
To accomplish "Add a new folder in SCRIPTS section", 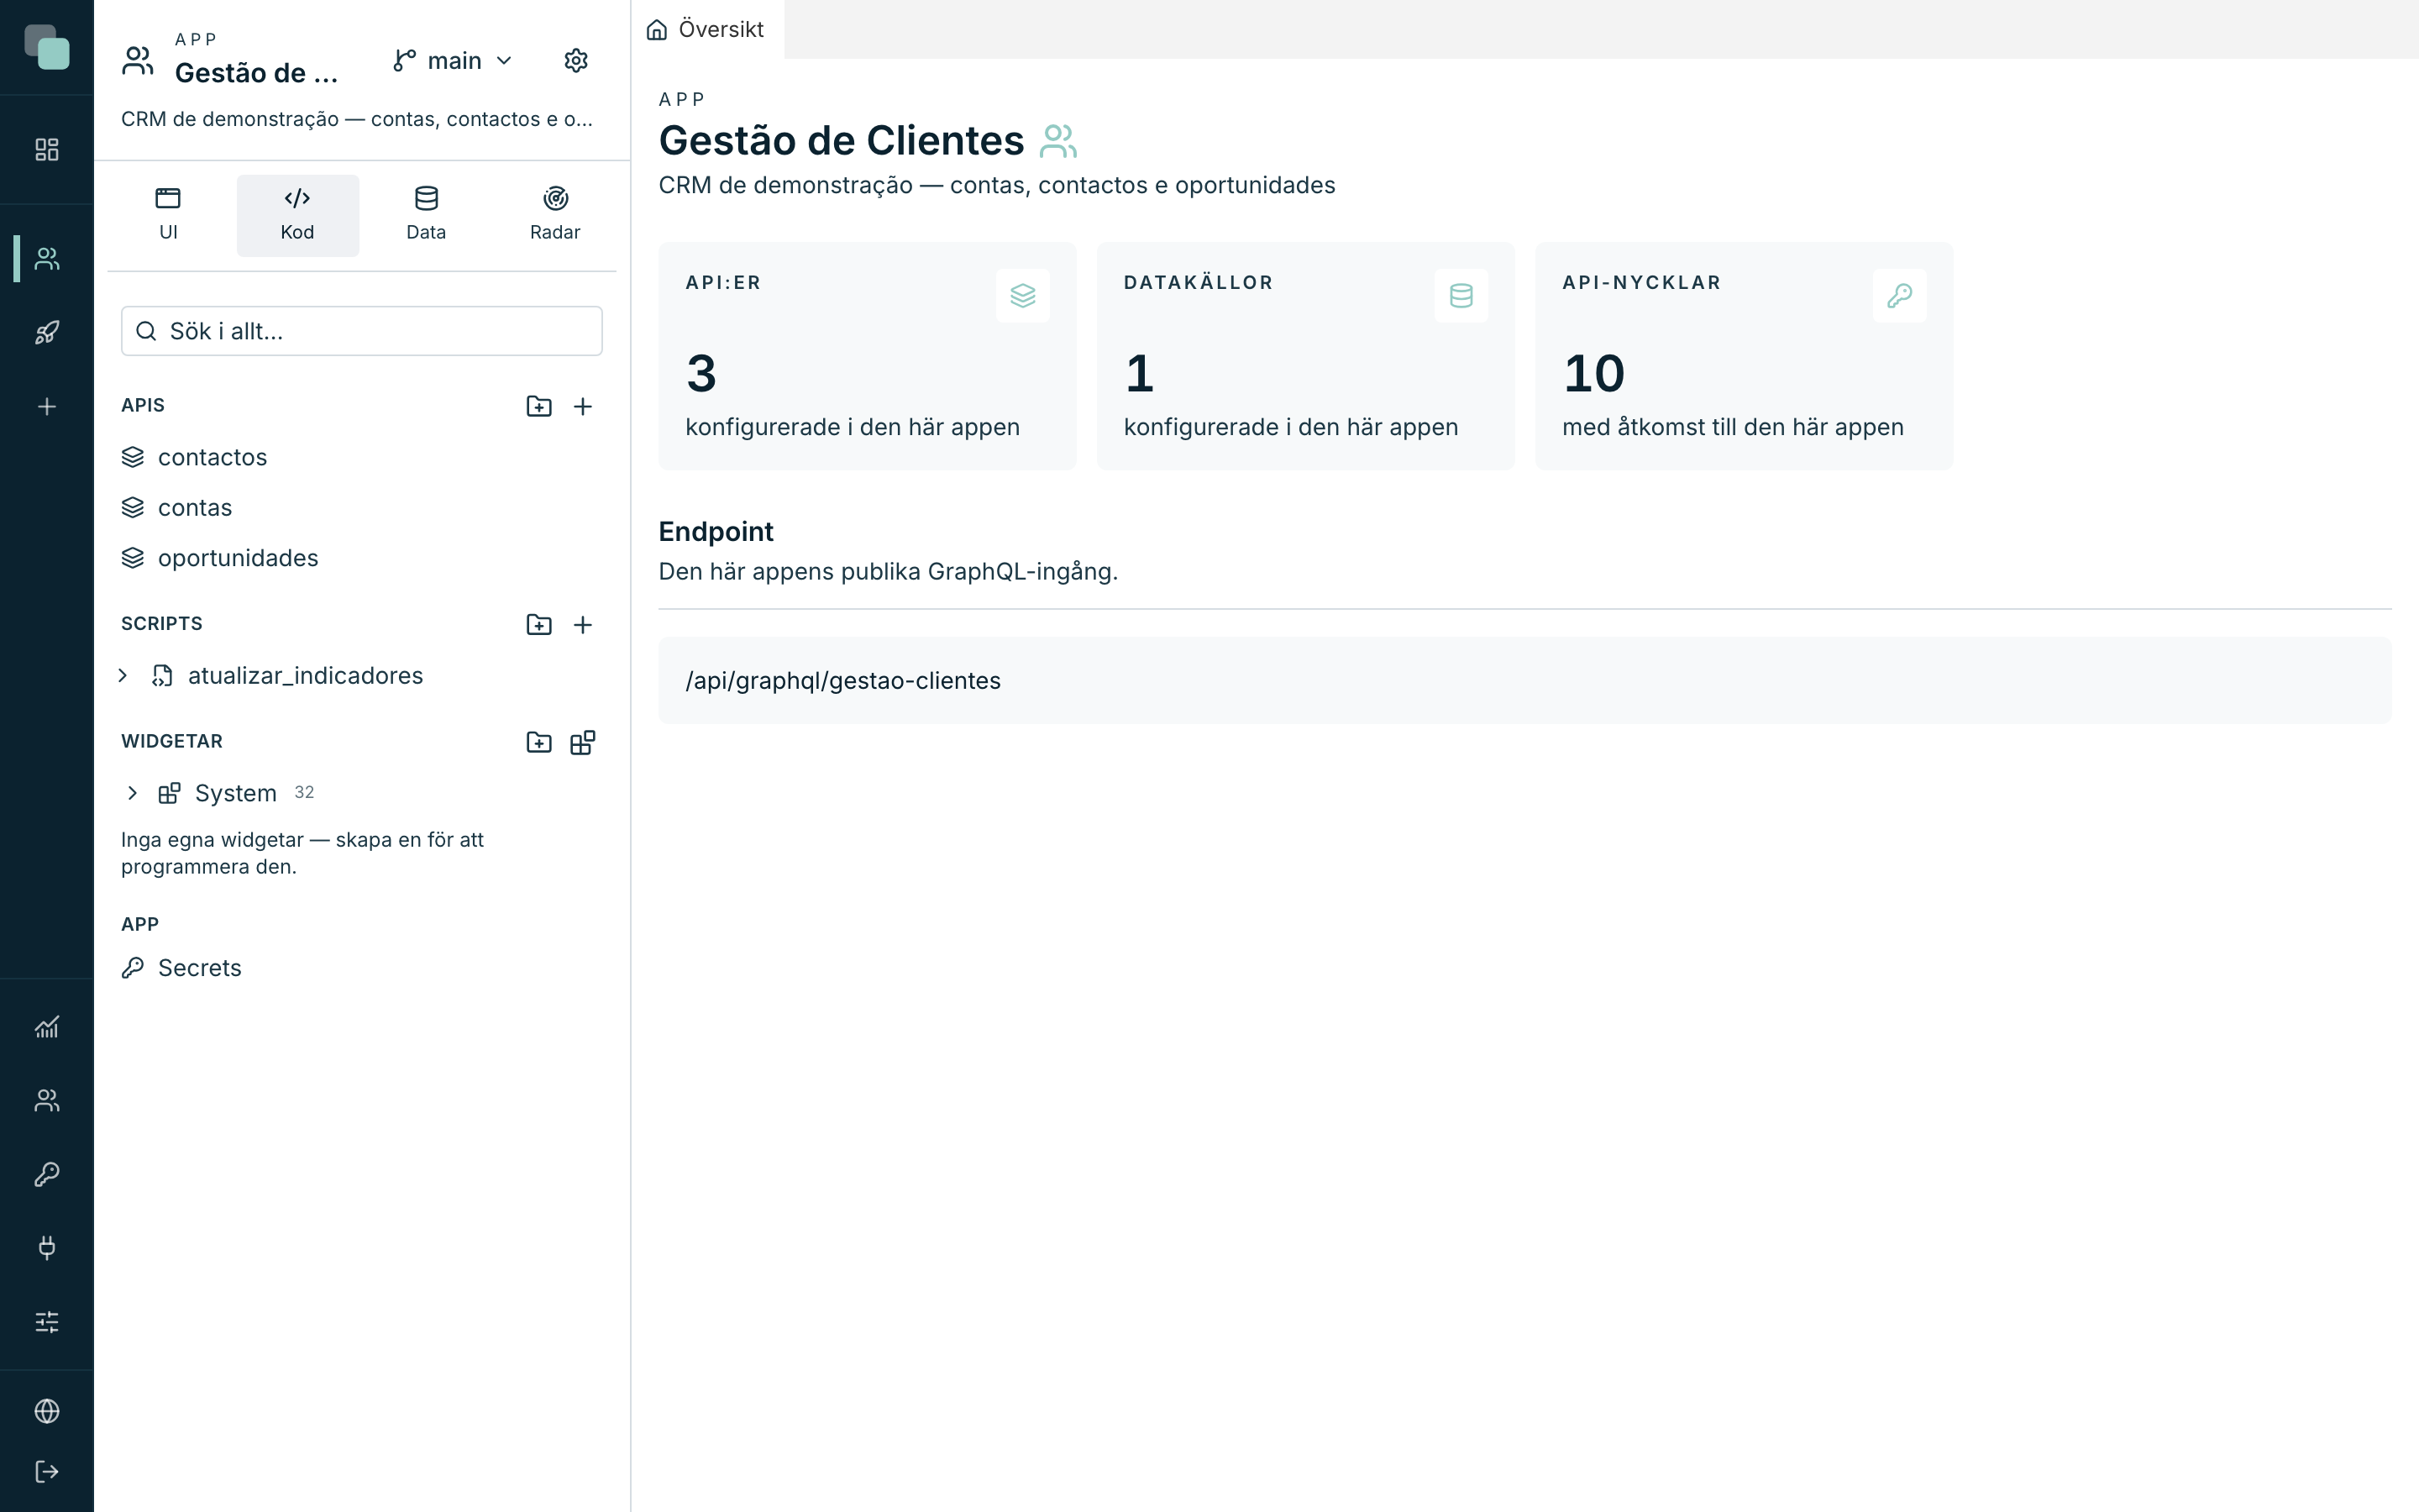I will tap(538, 625).
